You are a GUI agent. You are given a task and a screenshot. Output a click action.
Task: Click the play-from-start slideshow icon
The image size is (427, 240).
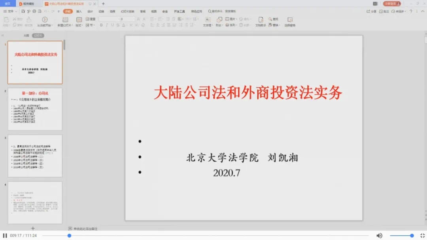(44, 19)
